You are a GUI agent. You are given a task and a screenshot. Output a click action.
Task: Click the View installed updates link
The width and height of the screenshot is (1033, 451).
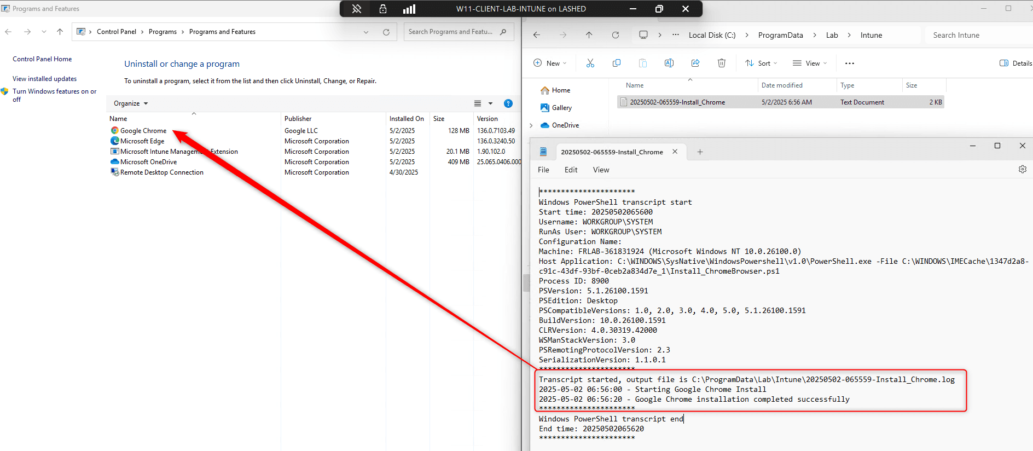click(x=45, y=79)
